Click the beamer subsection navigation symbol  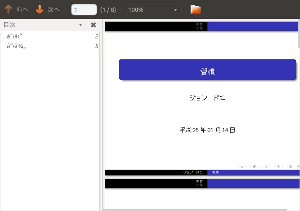click(x=266, y=167)
